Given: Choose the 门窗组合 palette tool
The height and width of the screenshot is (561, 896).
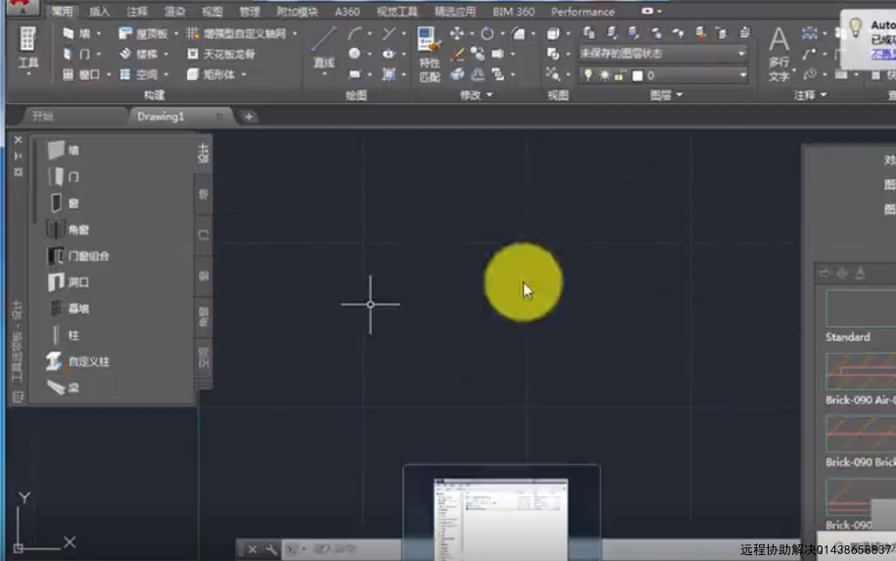Looking at the screenshot, I should [x=78, y=256].
